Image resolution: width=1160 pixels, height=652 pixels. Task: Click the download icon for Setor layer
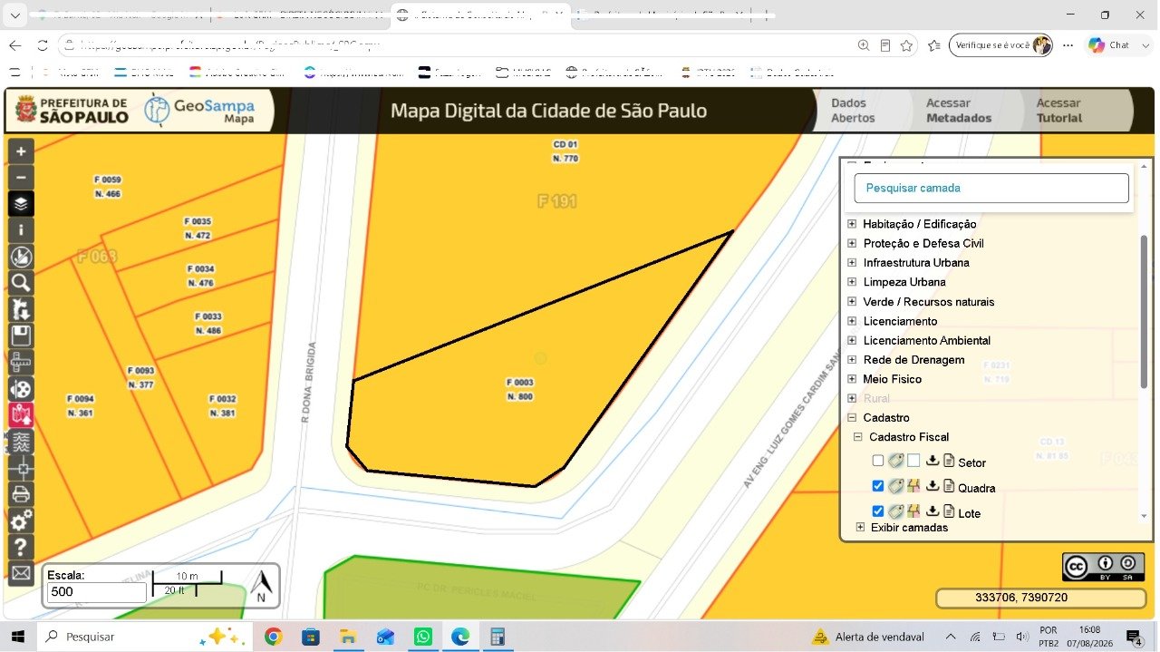click(932, 461)
